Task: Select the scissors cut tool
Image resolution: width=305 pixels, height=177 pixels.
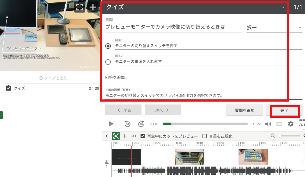Action: [x=116, y=136]
